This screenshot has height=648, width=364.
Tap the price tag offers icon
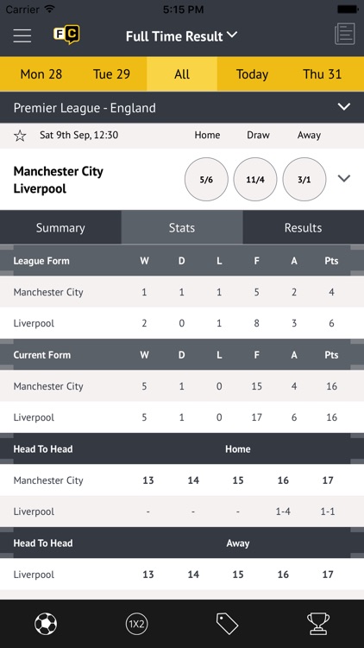click(x=227, y=623)
